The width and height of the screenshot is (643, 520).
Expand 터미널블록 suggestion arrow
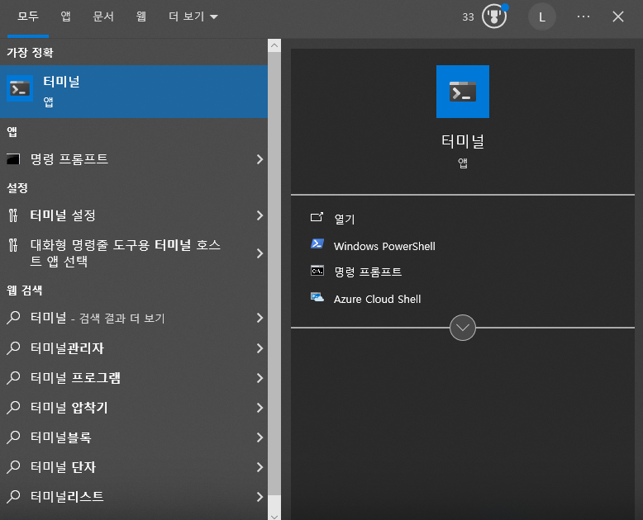[260, 437]
